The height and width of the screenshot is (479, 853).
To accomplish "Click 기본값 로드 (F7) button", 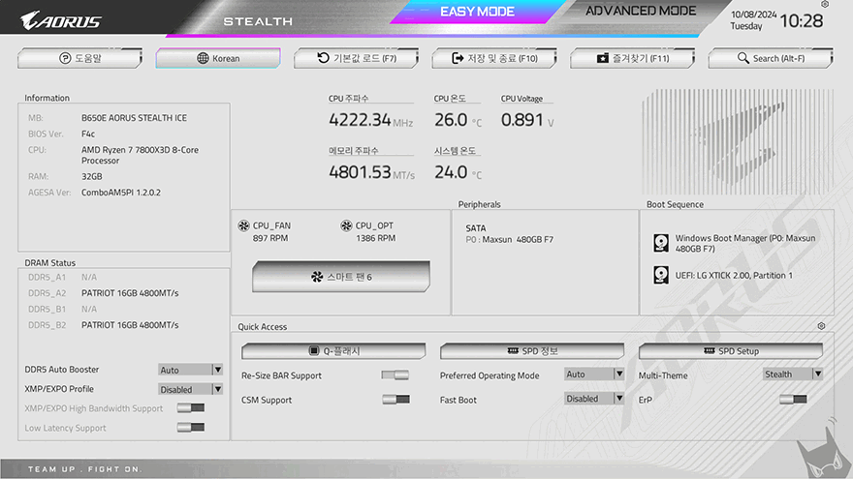I will (356, 58).
